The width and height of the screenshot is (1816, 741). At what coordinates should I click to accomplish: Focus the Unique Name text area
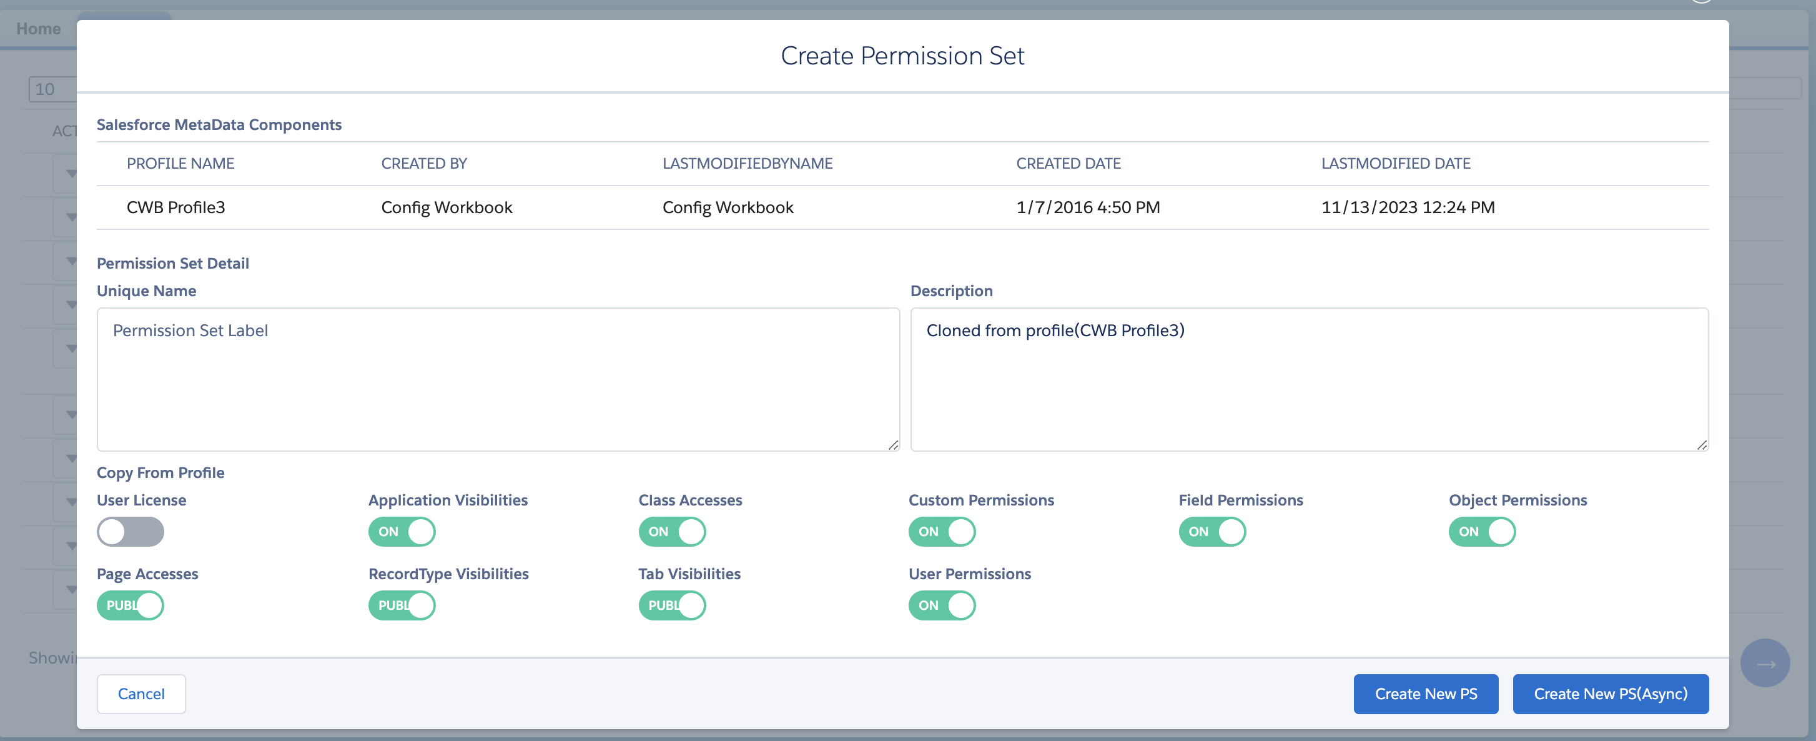point(498,379)
